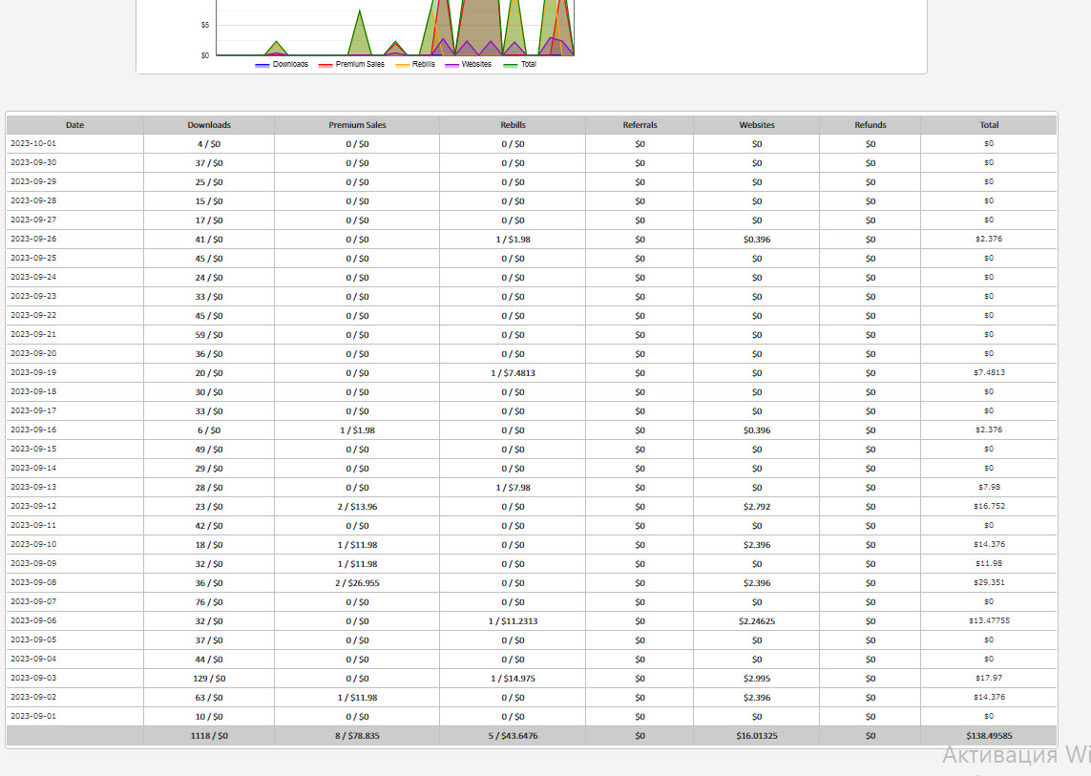Click the 1 / $1.98 premium sales cell
1091x776 pixels.
(x=357, y=430)
